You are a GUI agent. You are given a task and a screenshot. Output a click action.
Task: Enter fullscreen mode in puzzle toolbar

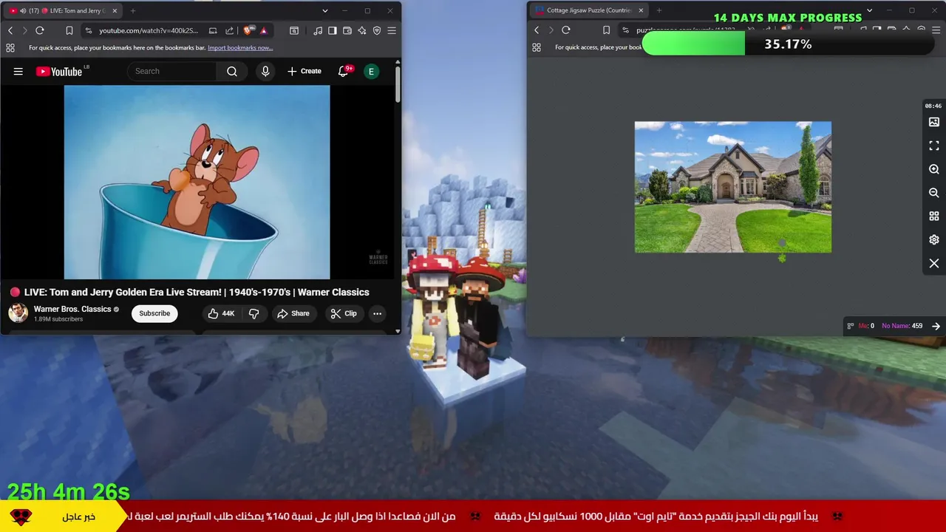[934, 146]
